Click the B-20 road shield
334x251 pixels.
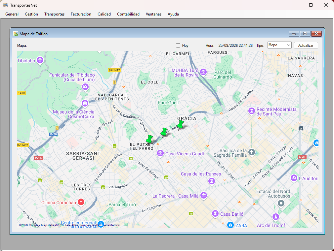[54, 134]
